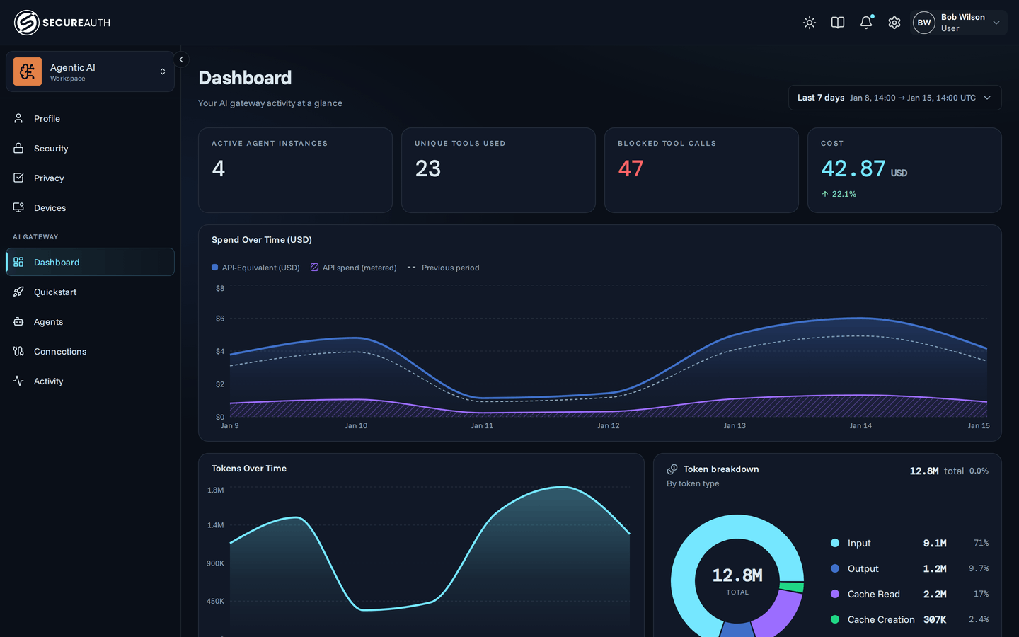Collapse the sidebar with the arrow button
Screen dimensions: 1019x637
click(x=181, y=59)
